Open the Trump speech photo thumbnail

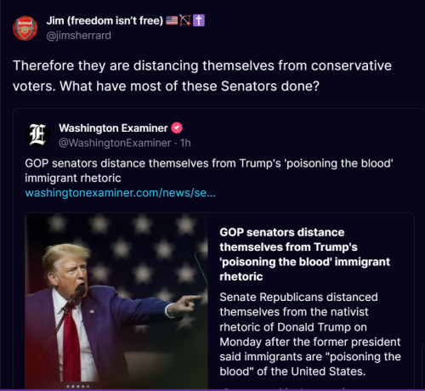tap(116, 301)
